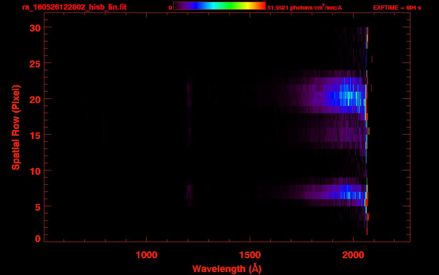
Task: Click the 51.5521 photons/cm²/sec/A label
Action: click(305, 7)
